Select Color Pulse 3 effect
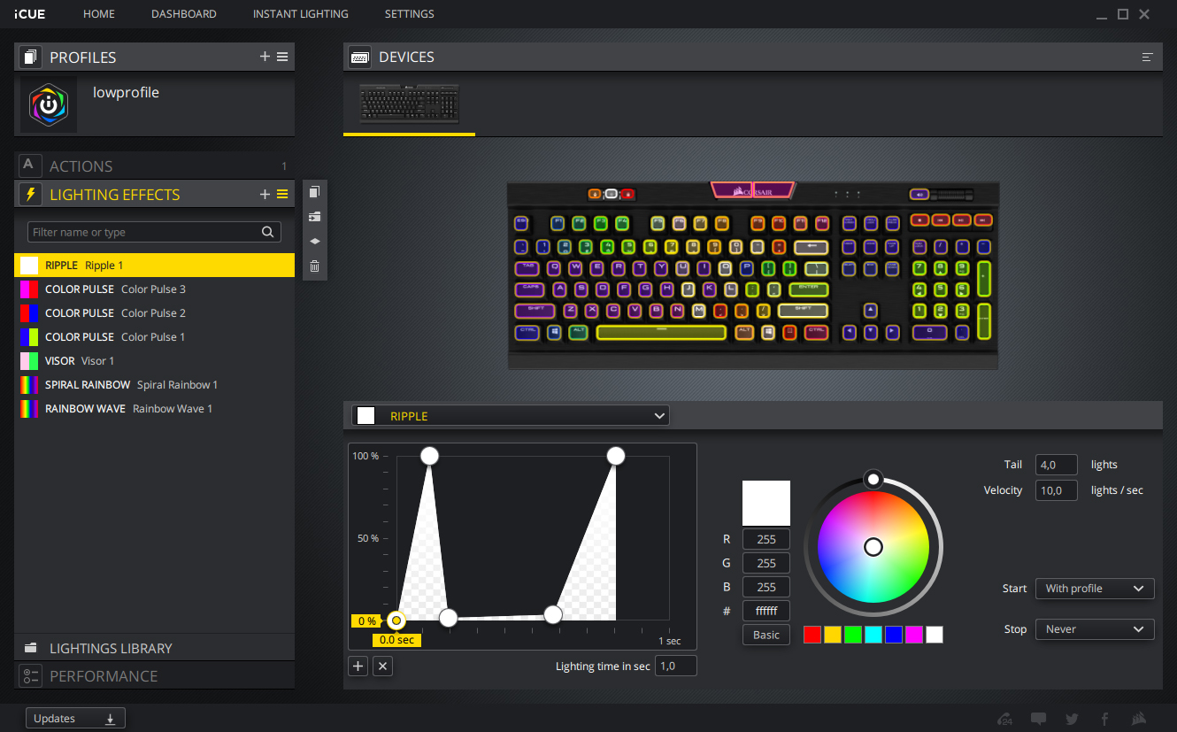1177x732 pixels. pyautogui.click(x=154, y=289)
